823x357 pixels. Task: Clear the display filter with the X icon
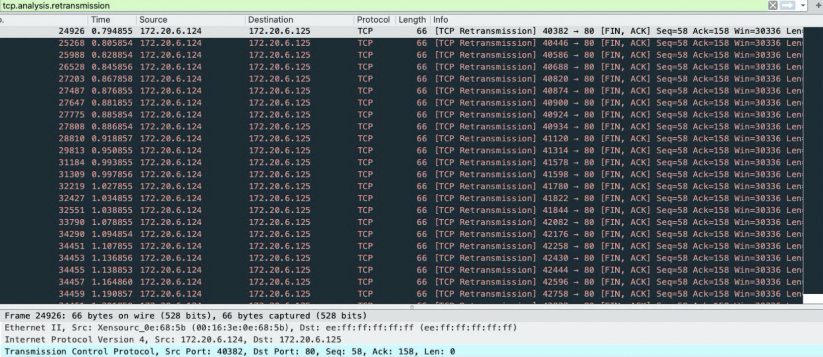pos(773,6)
